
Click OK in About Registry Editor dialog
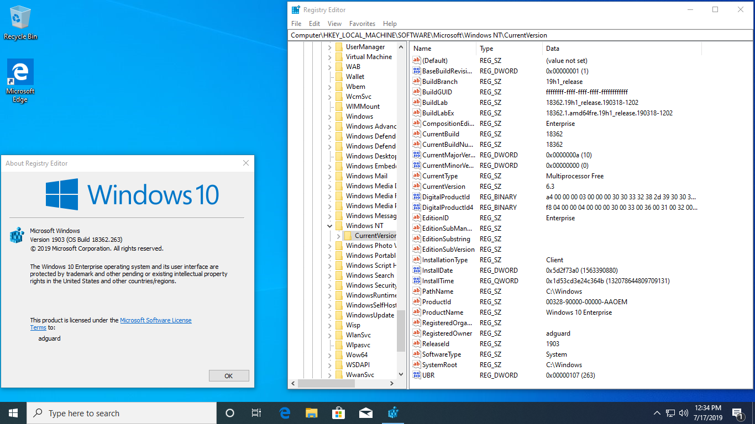point(229,375)
